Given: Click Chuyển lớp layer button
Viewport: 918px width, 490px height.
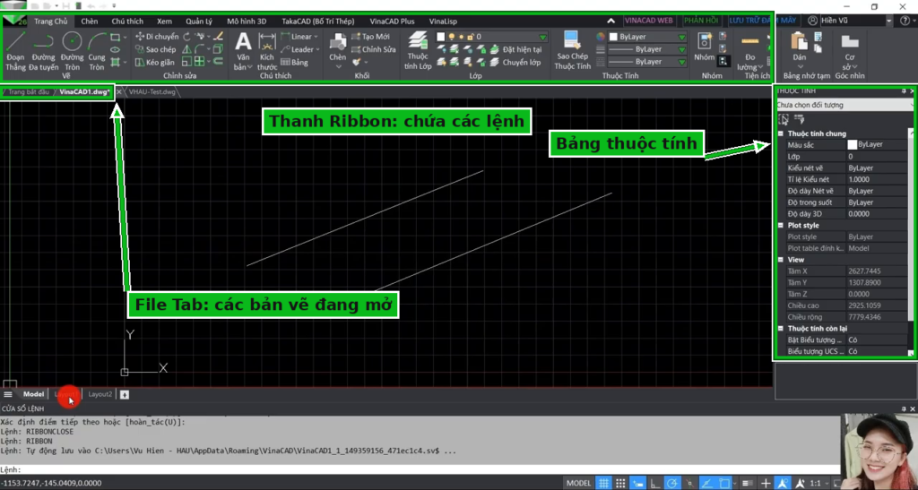Looking at the screenshot, I should 515,62.
